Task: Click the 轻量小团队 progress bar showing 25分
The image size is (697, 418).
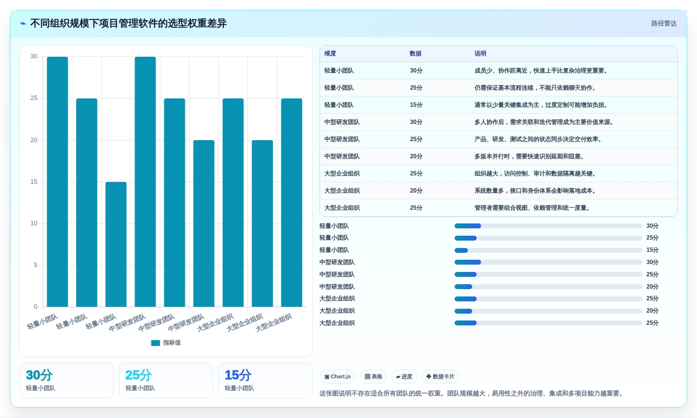Action: [548, 238]
